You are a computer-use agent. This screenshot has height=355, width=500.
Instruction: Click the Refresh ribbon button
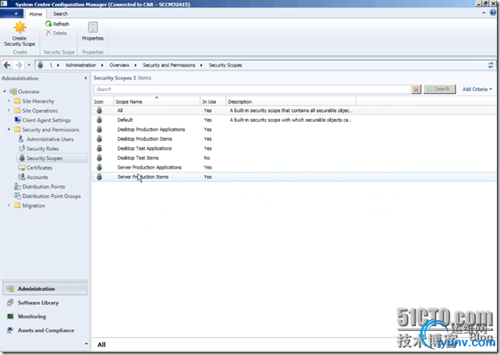pos(57,24)
